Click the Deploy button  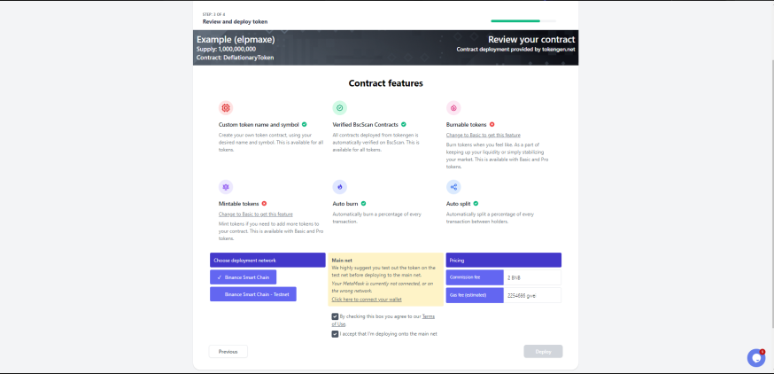pyautogui.click(x=543, y=352)
